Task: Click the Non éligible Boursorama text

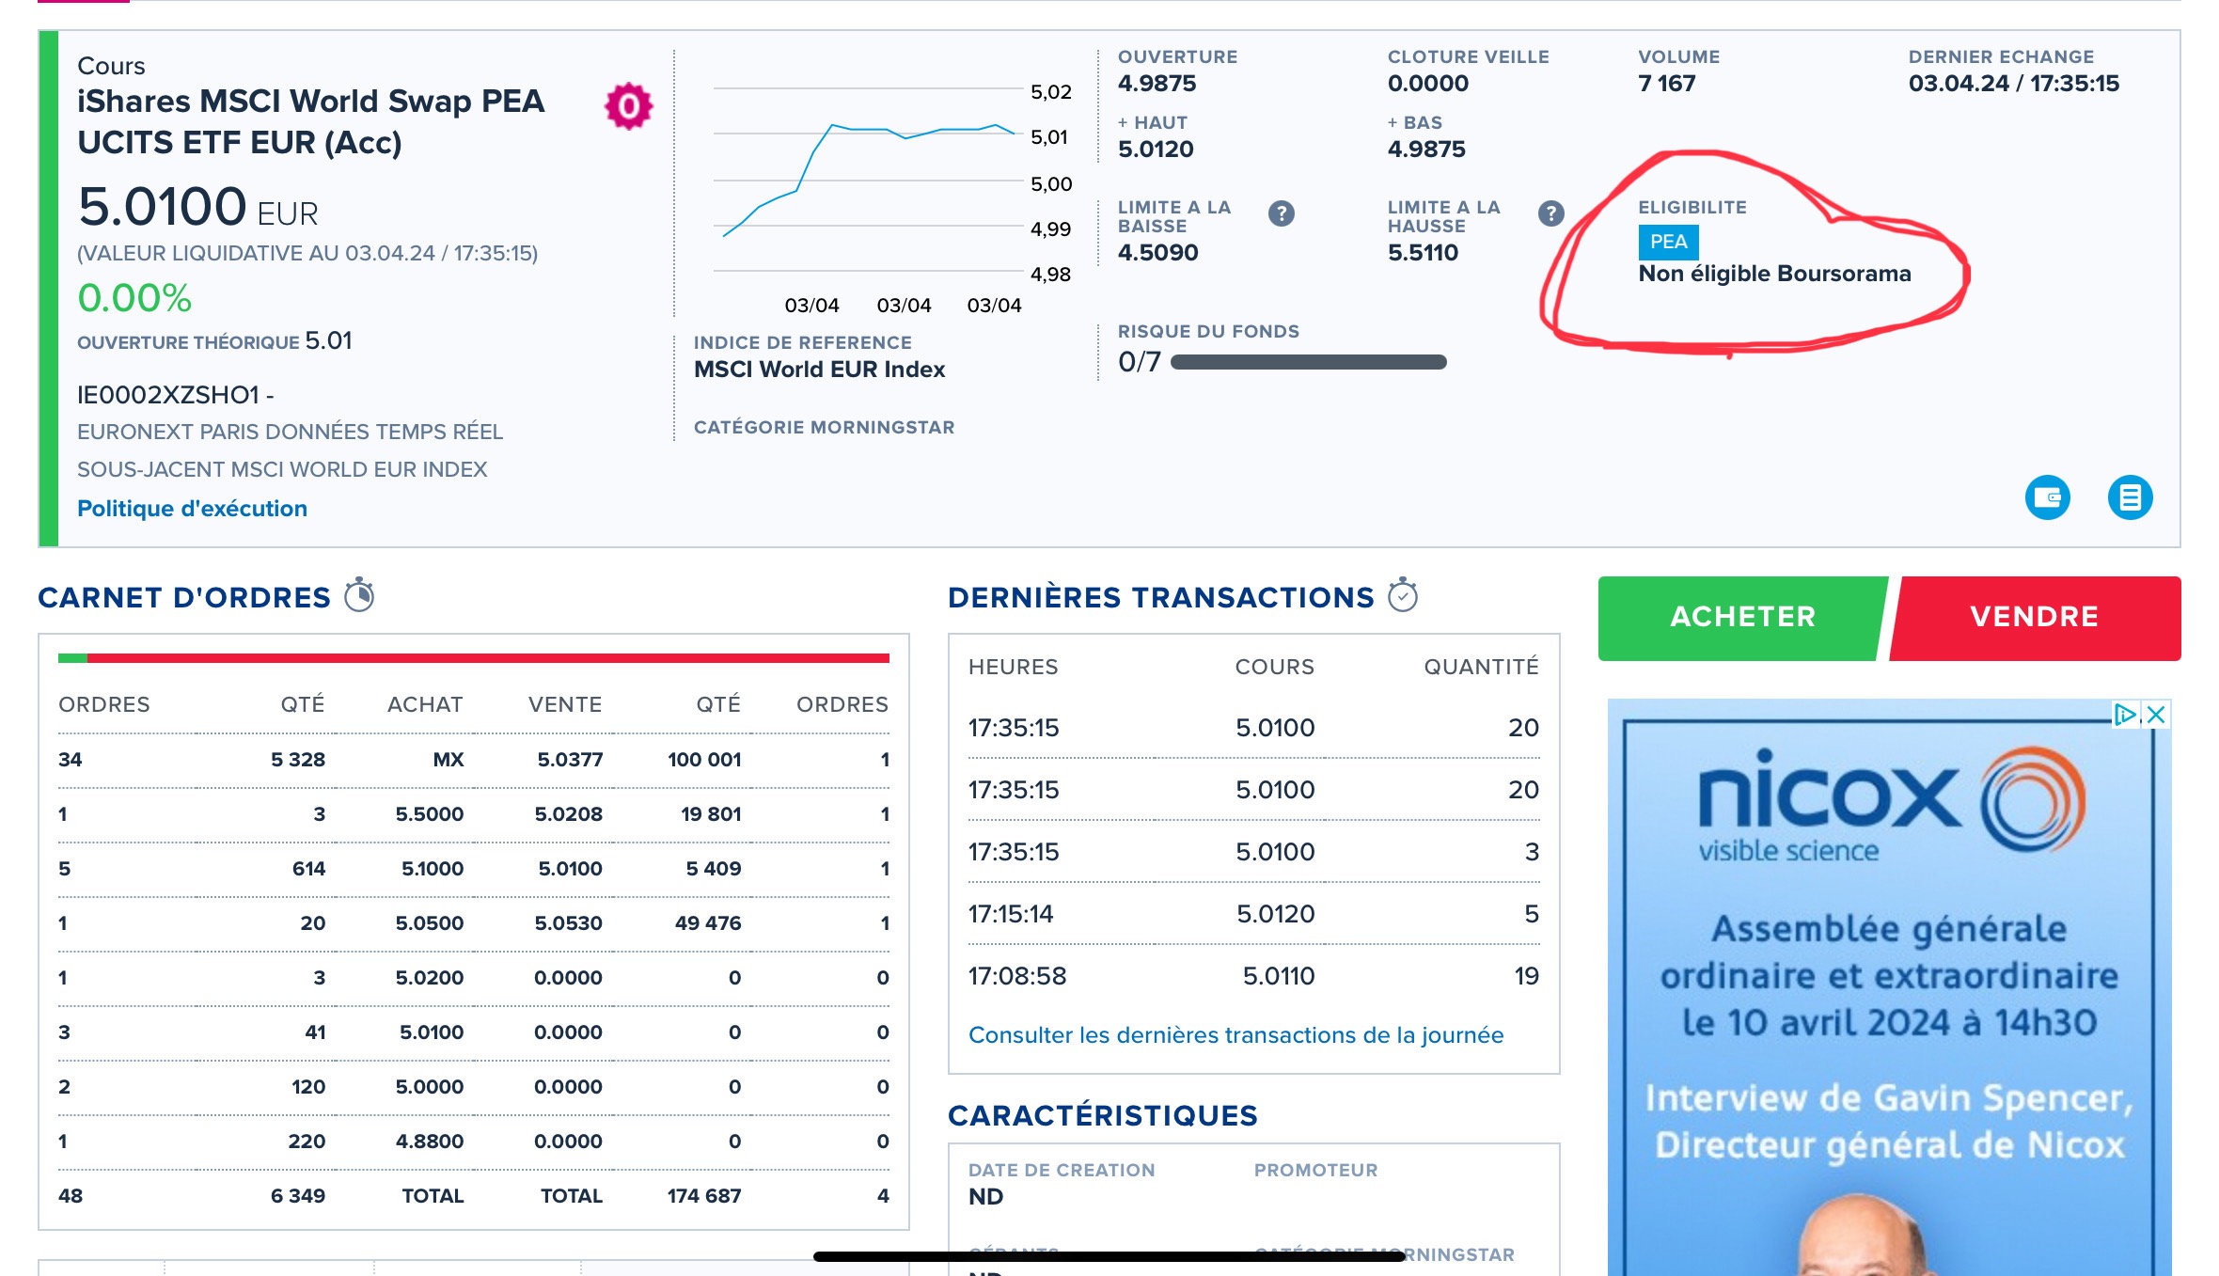Action: tap(1774, 274)
